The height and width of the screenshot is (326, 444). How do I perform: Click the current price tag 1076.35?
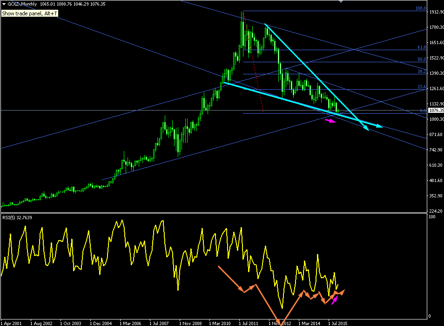click(x=436, y=111)
